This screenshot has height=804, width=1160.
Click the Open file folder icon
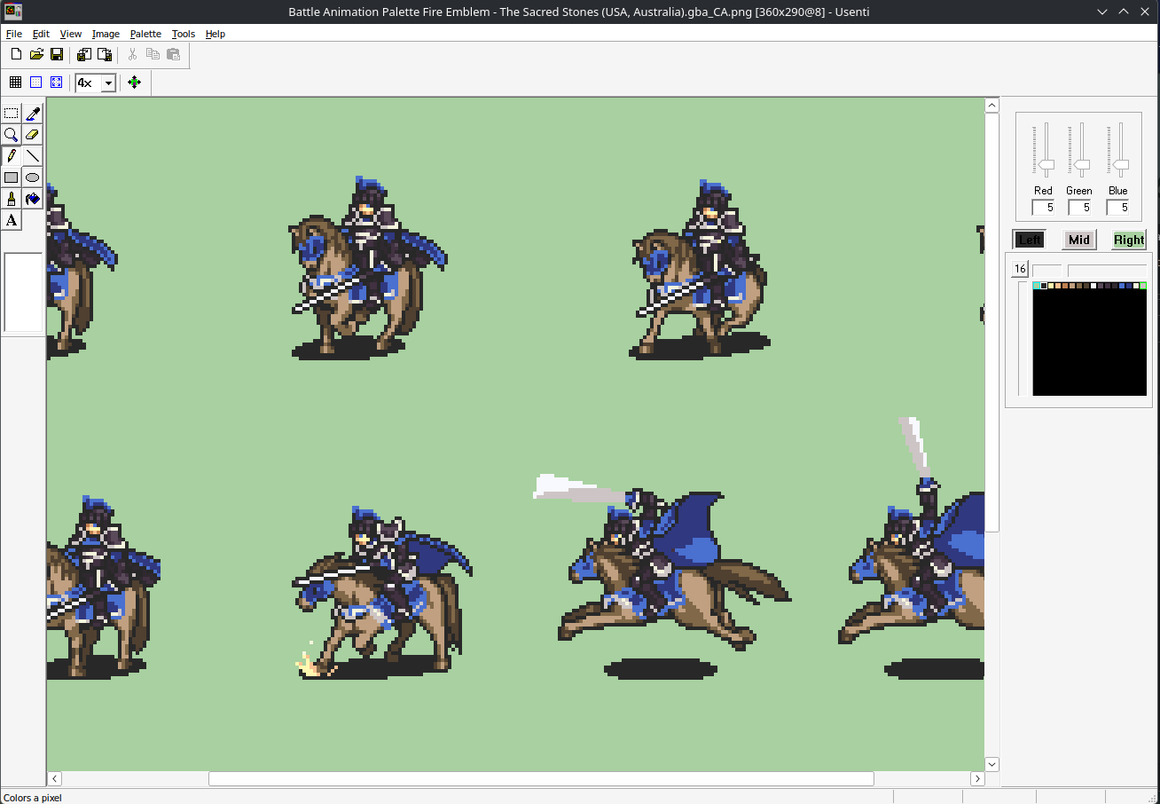(x=36, y=55)
